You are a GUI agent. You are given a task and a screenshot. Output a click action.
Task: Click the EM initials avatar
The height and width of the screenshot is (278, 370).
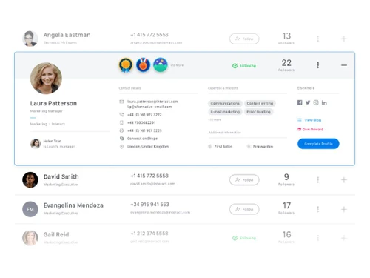point(30,209)
